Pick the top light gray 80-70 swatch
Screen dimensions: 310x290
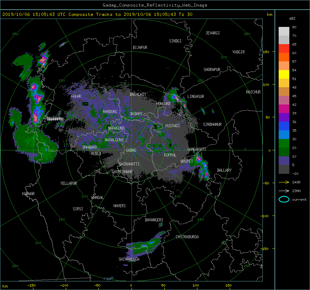click(284, 31)
